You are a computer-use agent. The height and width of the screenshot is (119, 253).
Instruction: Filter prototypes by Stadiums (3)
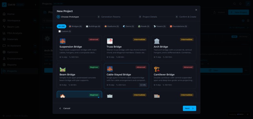111,26
